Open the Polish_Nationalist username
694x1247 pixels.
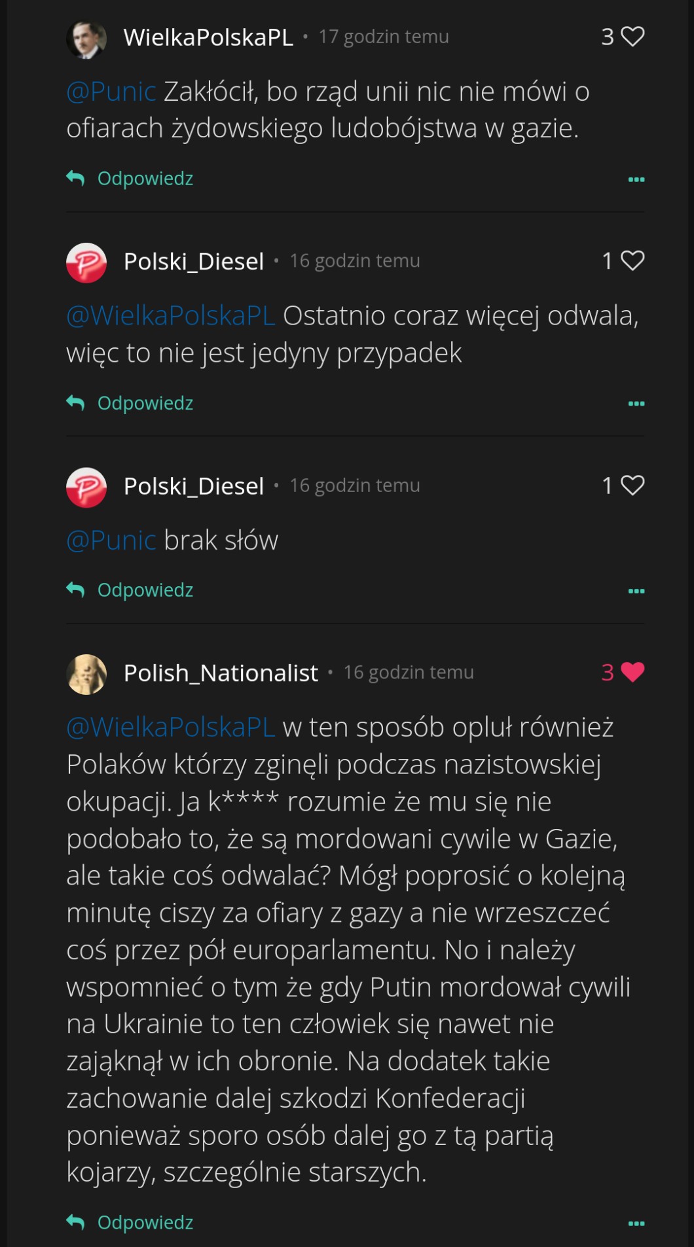(221, 673)
